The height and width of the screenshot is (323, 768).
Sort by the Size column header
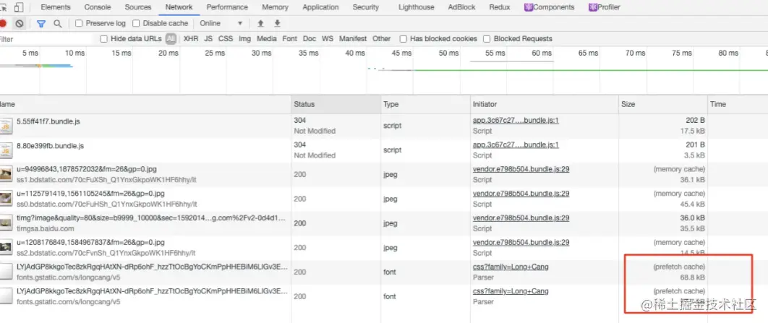(x=663, y=104)
